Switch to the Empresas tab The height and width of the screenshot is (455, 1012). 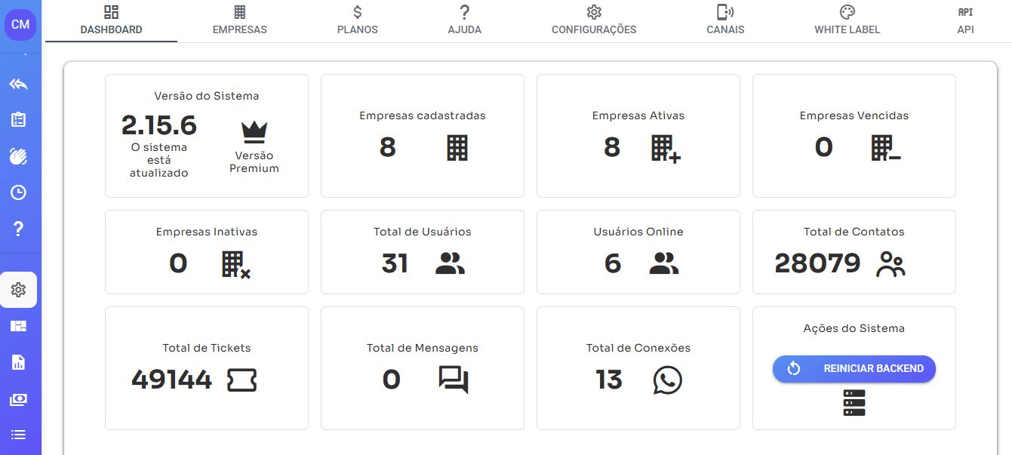coord(239,20)
